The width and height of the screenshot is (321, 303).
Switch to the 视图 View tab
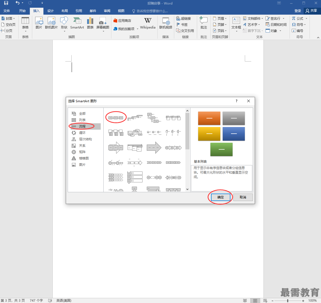coord(121,11)
